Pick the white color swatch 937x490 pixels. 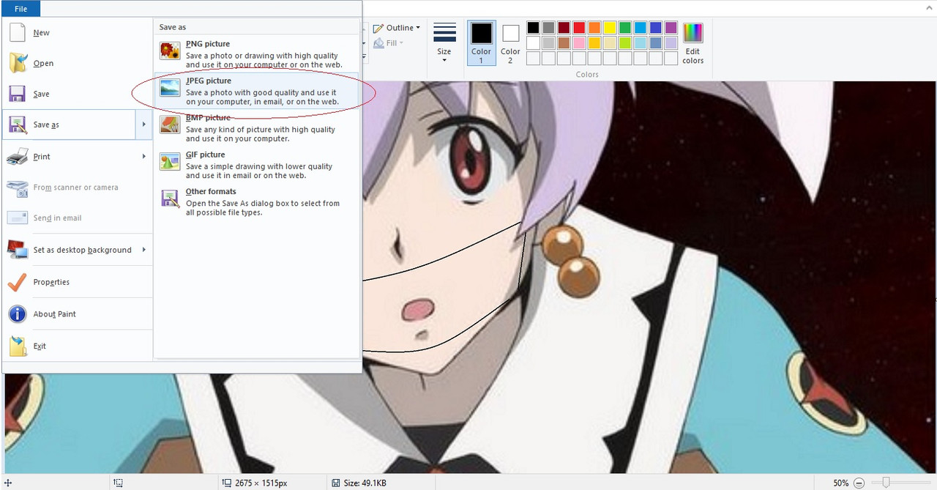[x=533, y=43]
